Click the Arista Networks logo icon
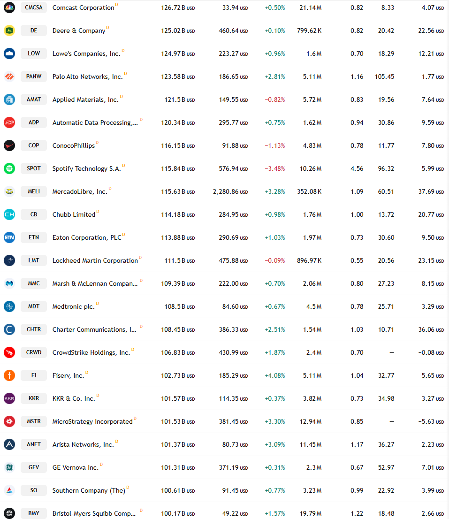 pyautogui.click(x=9, y=444)
